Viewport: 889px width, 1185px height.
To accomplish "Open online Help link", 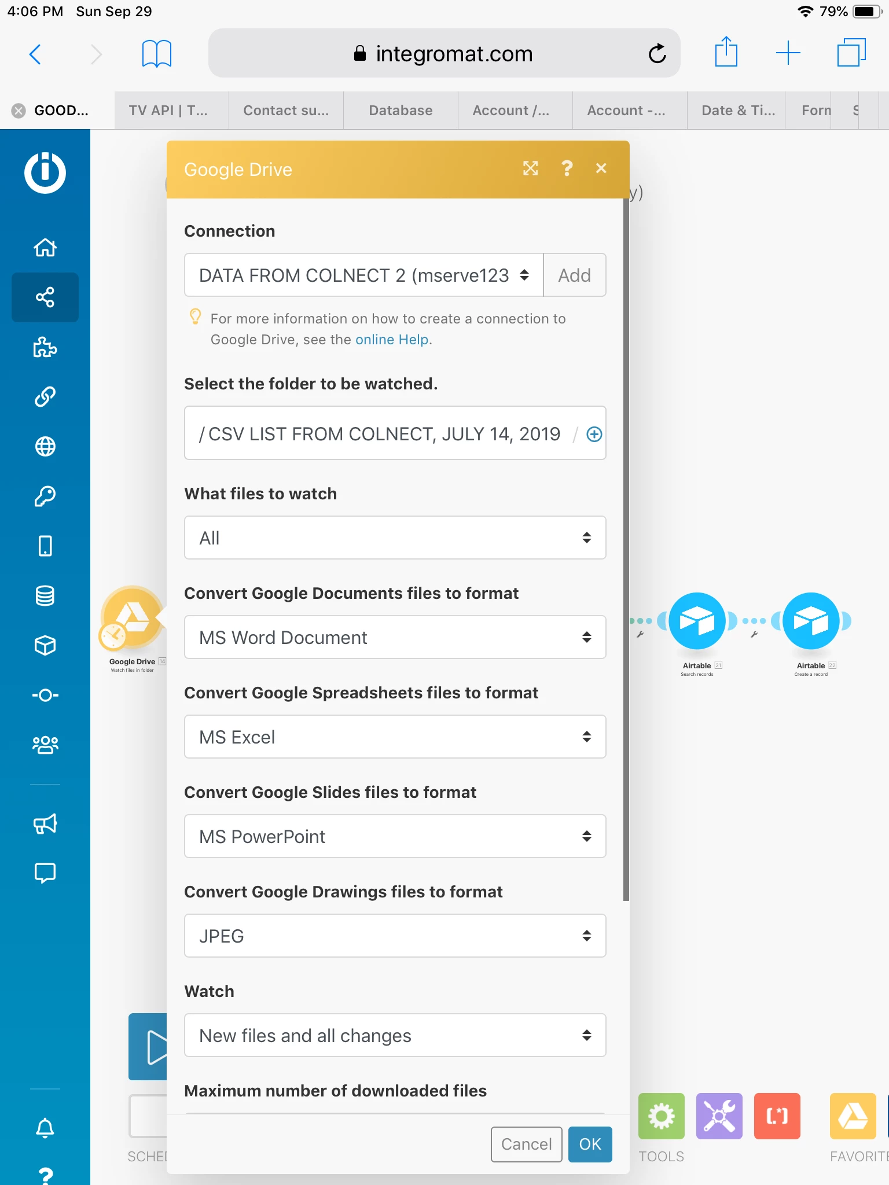I will pos(392,340).
